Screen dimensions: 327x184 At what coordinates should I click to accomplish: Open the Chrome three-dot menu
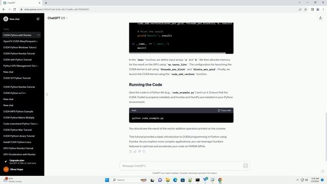tap(323, 9)
